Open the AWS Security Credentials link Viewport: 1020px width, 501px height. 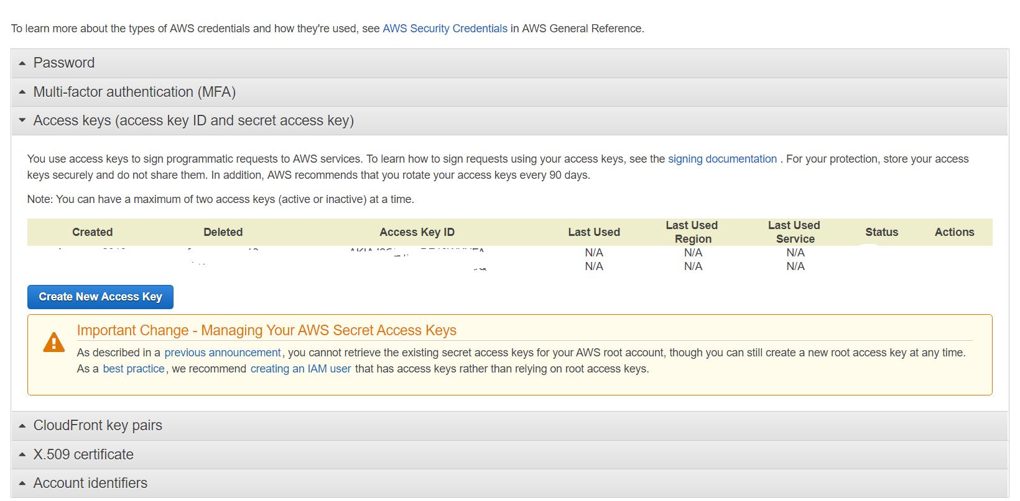point(445,29)
